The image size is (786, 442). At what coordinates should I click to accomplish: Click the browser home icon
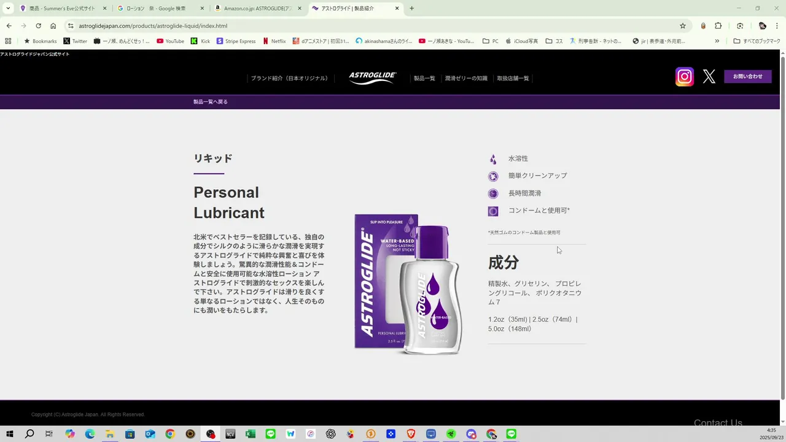coord(53,26)
